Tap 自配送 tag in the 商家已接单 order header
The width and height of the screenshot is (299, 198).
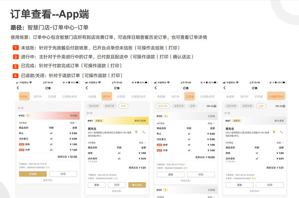pos(99,121)
